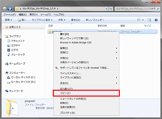Open the 整理 dropdown menu

8,20
